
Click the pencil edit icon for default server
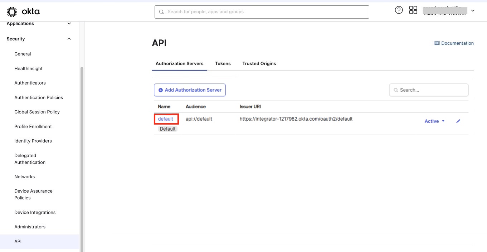click(458, 121)
